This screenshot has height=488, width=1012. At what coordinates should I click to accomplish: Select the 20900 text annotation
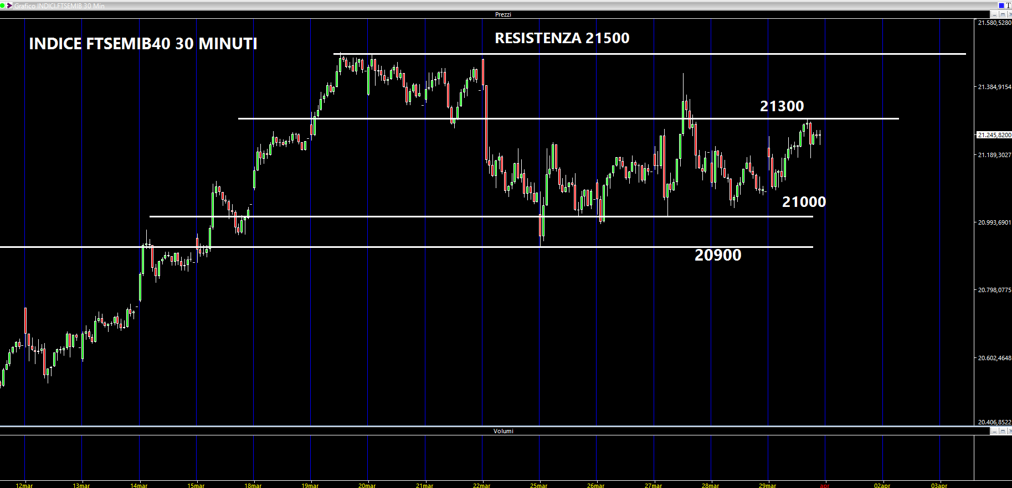click(718, 255)
